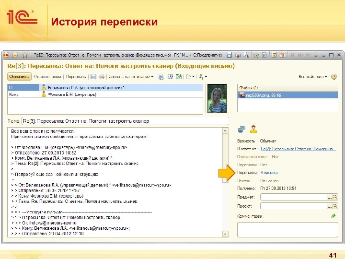This screenshot has width=345, height=259.
Task: Click the blue computers icon under Files panel
Action: (x=242, y=129)
